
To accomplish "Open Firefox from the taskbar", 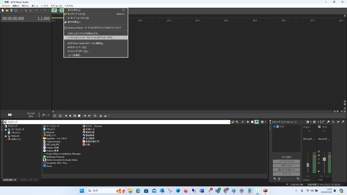I will [x=186, y=191].
